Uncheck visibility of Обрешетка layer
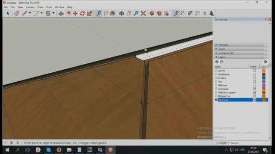This screenshot has width=275, height=154. click(254, 96)
